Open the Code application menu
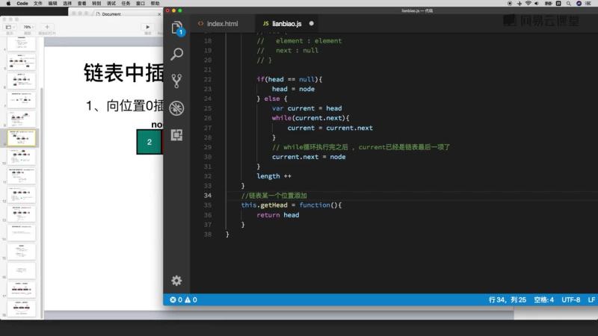598x336 pixels. (22, 4)
